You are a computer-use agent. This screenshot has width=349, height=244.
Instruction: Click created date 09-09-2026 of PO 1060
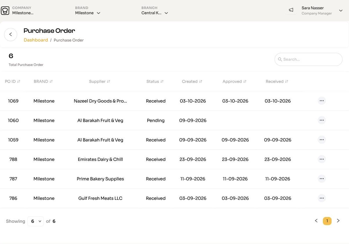click(x=193, y=121)
